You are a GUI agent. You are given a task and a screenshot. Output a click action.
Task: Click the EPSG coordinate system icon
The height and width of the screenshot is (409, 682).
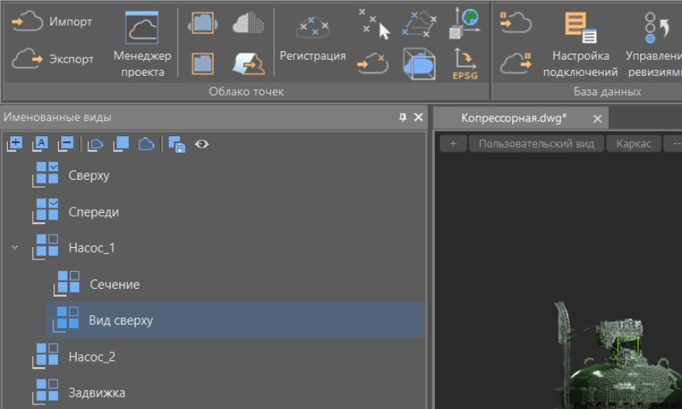click(465, 63)
